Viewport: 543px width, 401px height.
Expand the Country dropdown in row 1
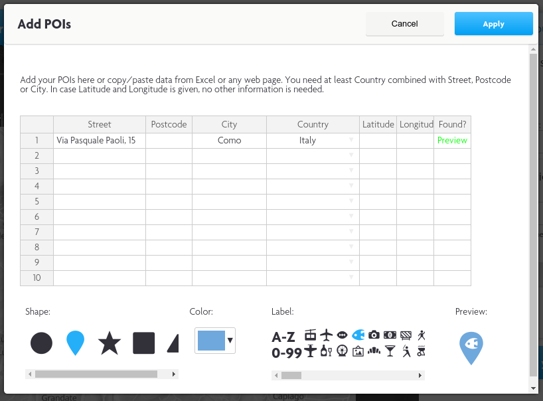point(351,141)
